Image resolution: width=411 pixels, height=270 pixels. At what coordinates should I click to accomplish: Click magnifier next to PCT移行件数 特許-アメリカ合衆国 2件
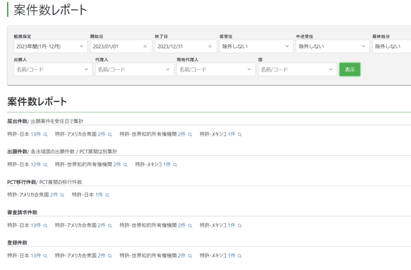tap(62, 195)
